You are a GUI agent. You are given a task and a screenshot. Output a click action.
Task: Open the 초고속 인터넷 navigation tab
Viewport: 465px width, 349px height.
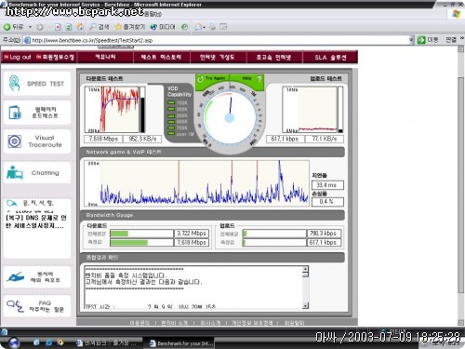[x=274, y=57]
